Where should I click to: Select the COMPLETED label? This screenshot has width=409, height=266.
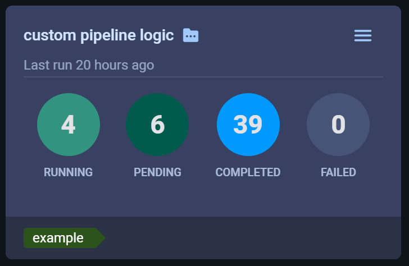(x=248, y=172)
